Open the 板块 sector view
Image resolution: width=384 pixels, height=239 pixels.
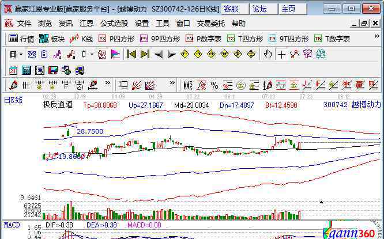tap(52, 39)
